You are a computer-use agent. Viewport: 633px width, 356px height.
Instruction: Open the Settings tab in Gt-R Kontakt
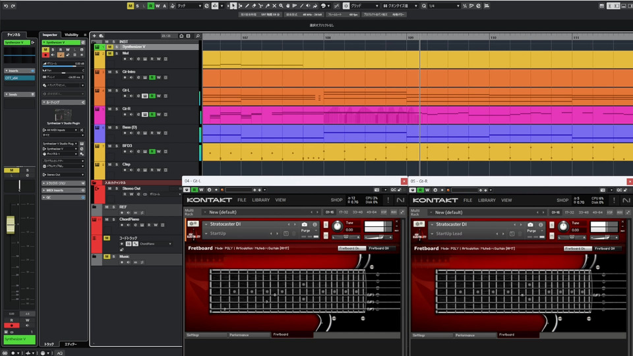[432, 336]
